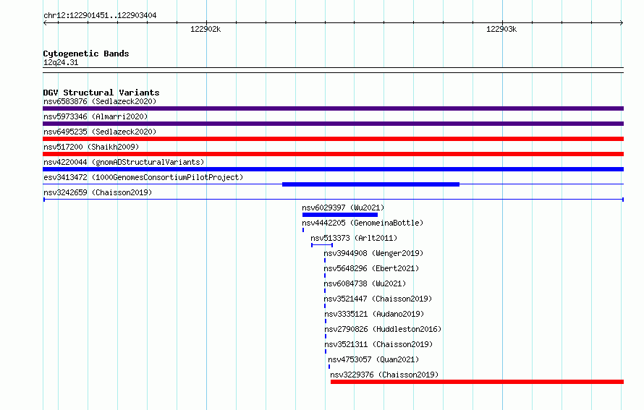Click the right arrowhead of the ruler
644x410 pixels.
622,23
